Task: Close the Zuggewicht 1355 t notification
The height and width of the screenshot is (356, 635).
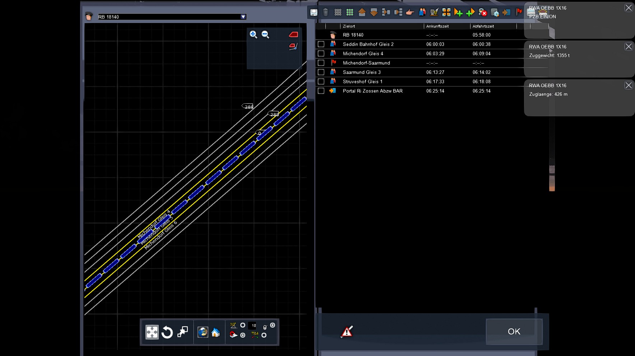Action: pos(629,47)
